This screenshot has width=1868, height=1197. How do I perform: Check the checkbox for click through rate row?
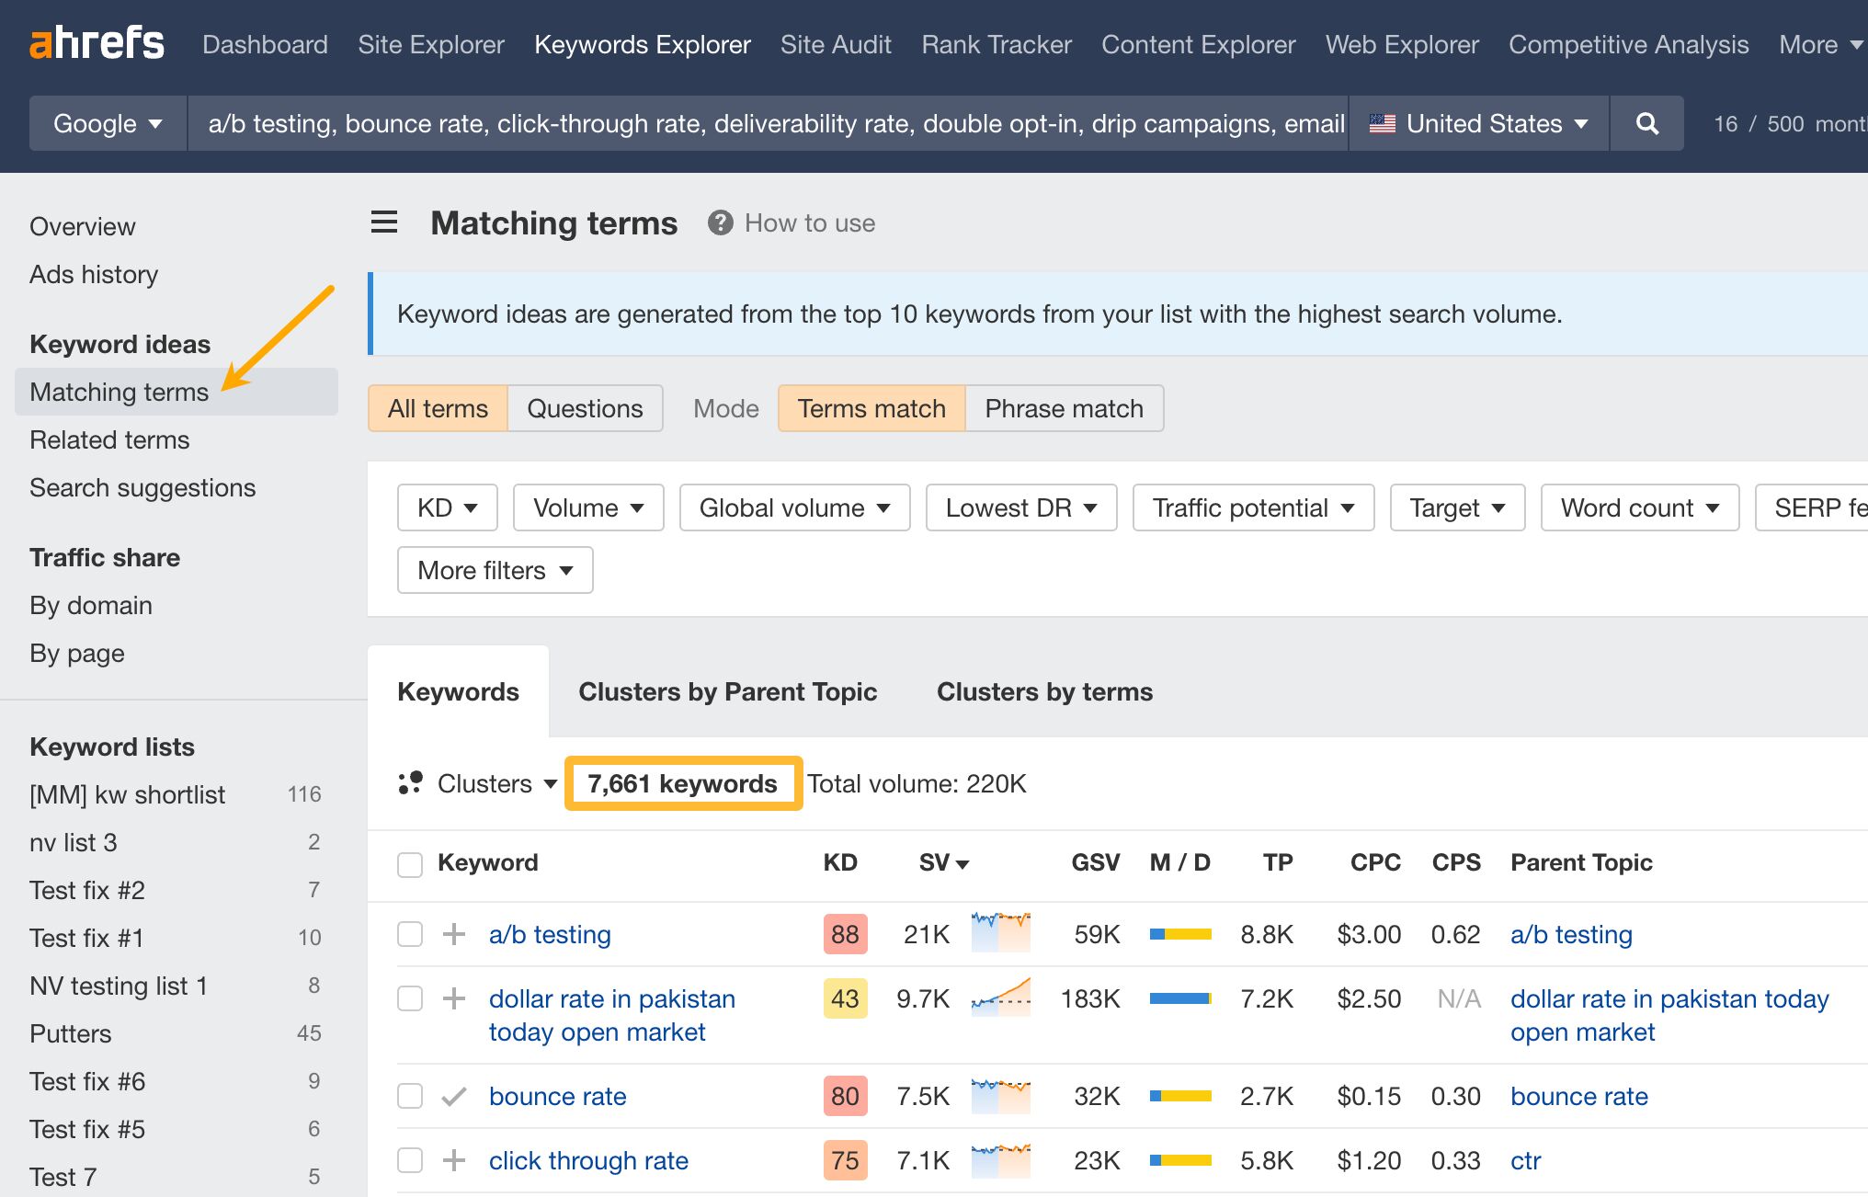point(410,1160)
